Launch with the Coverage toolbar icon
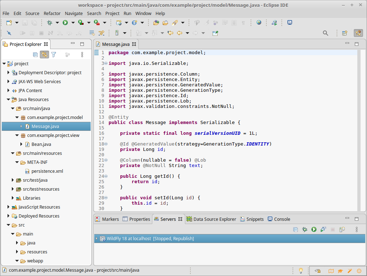The image size is (367, 276). click(80, 22)
